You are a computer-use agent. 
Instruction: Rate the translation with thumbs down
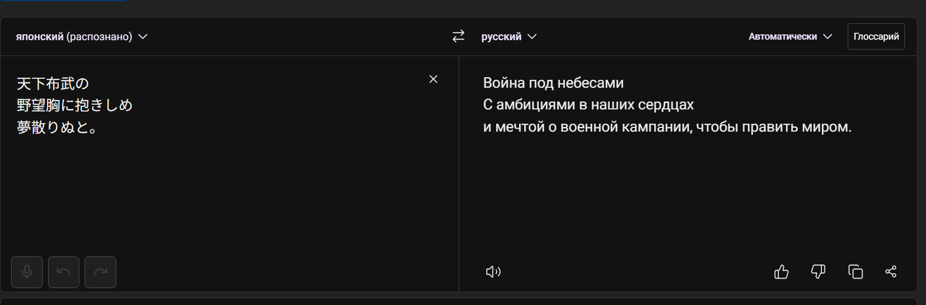coord(818,272)
